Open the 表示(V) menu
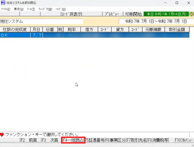194x147 pixels. click(x=18, y=9)
